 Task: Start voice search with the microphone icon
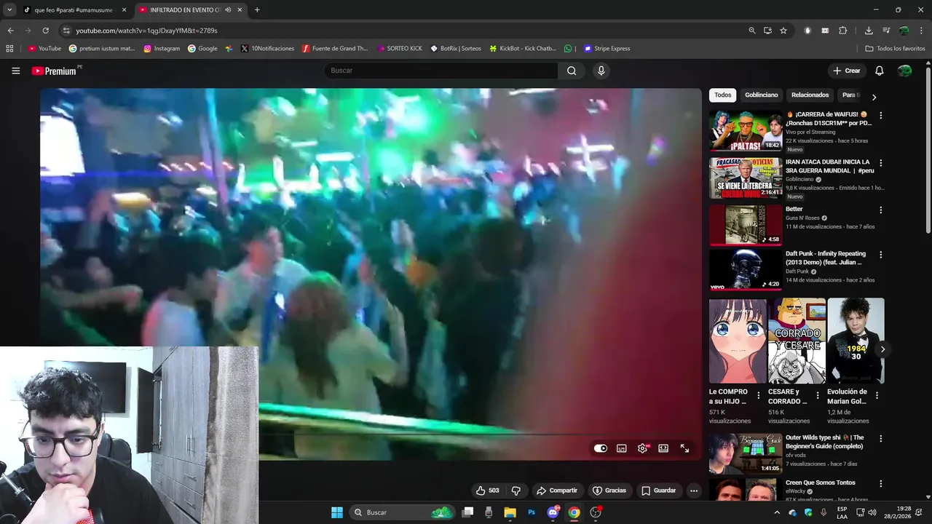click(601, 71)
